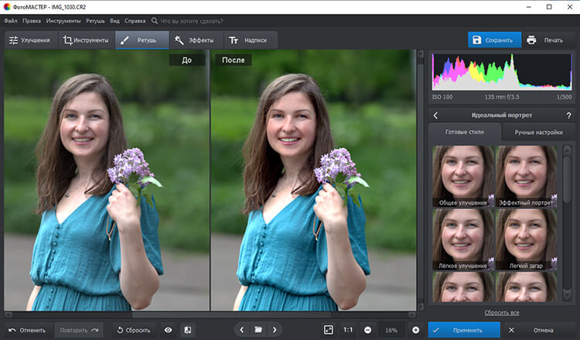Click the Сбросить все link
Screen dimensions: 580x340
tap(501, 312)
